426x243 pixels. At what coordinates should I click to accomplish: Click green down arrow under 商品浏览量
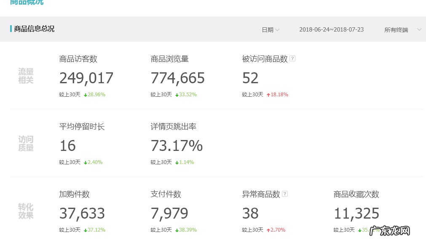(177, 95)
